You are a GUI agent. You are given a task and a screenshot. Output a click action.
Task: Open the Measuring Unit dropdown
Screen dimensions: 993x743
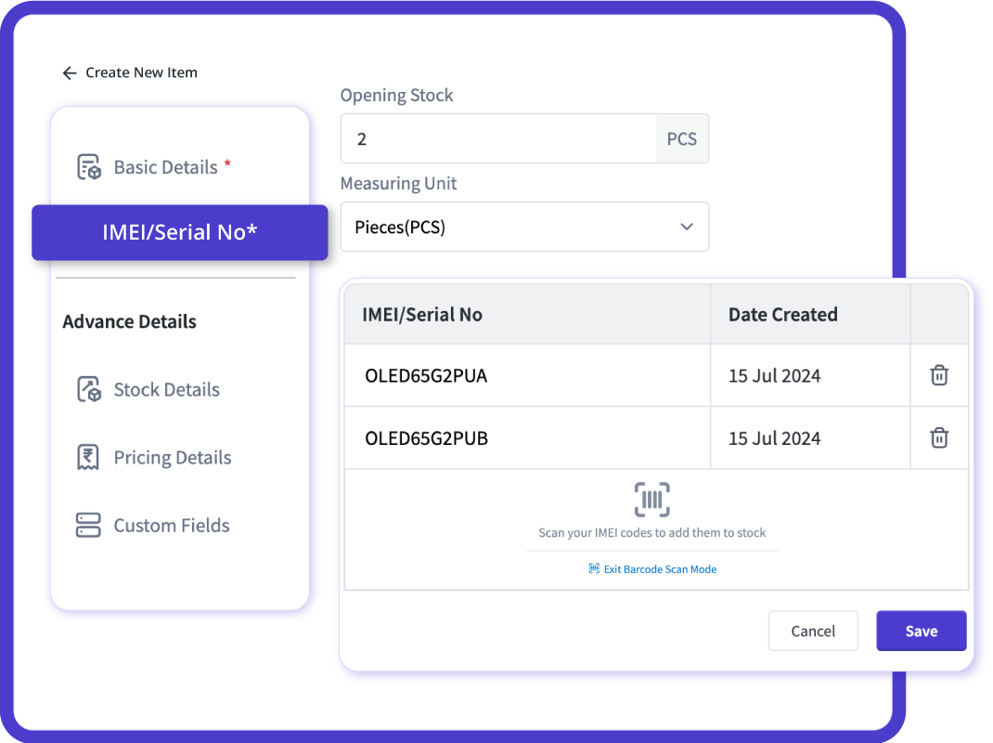524,227
